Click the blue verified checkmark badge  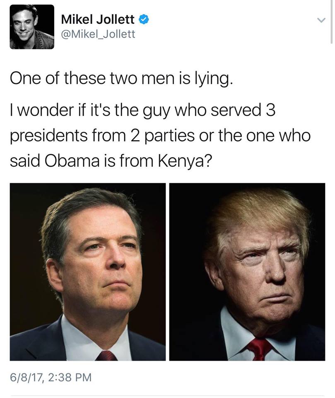click(144, 19)
